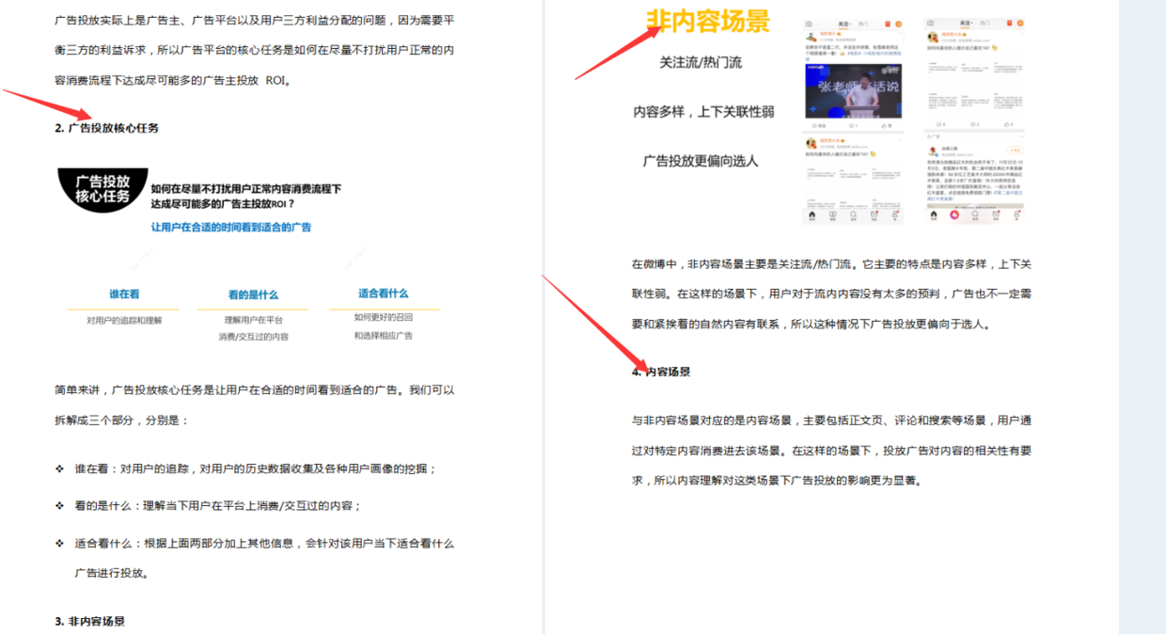Click the camera icon in the left Weibo screenshot
This screenshot has height=634, width=1166.
(809, 24)
